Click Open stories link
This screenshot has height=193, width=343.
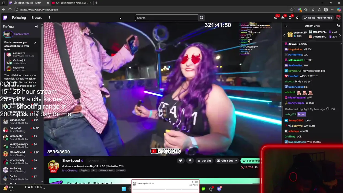click(x=22, y=34)
